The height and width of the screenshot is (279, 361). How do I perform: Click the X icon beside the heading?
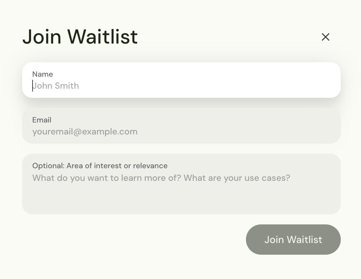325,37
